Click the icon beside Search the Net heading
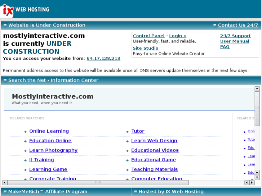This screenshot has width=262, height=196. (x=5, y=81)
